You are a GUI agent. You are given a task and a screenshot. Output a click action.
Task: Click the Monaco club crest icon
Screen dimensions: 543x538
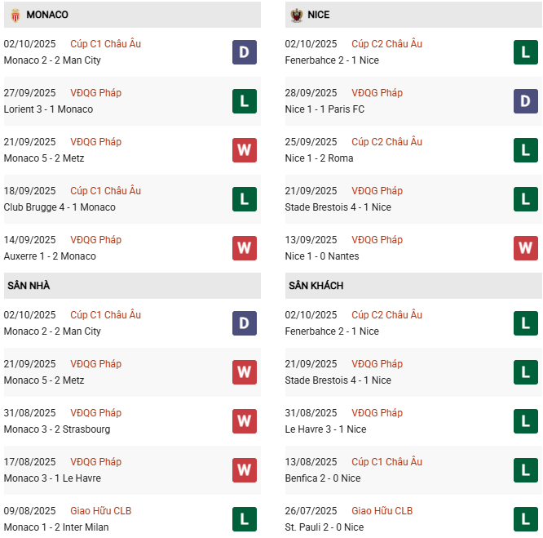pyautogui.click(x=15, y=15)
